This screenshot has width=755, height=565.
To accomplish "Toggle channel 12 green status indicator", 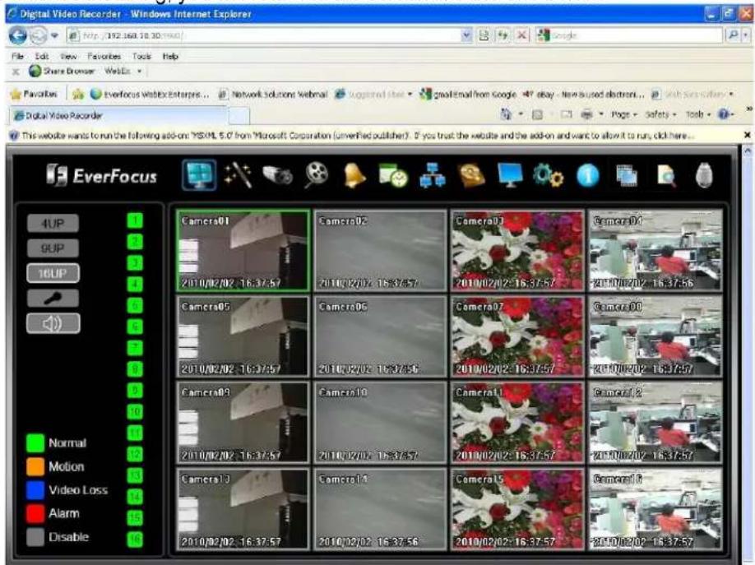I will coord(136,454).
